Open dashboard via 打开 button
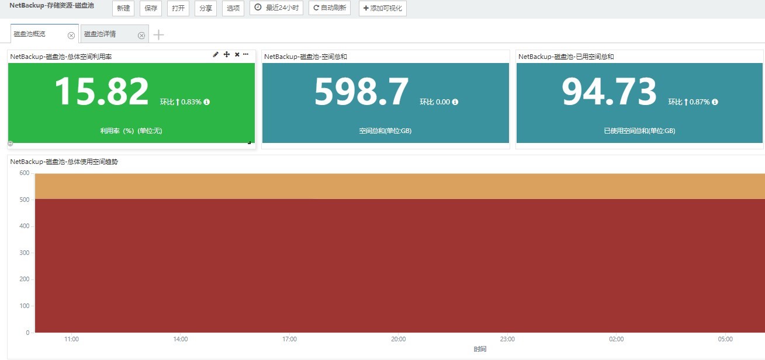The image size is (765, 360). pos(178,8)
